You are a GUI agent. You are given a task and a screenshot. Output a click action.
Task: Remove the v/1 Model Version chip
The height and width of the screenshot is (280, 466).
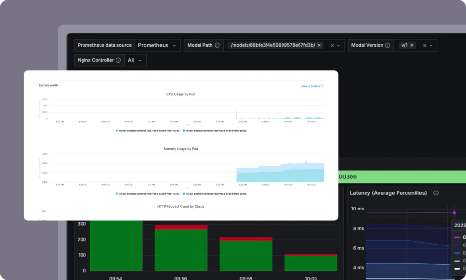412,45
